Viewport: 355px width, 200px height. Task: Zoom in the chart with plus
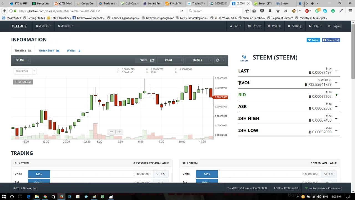(x=119, y=132)
